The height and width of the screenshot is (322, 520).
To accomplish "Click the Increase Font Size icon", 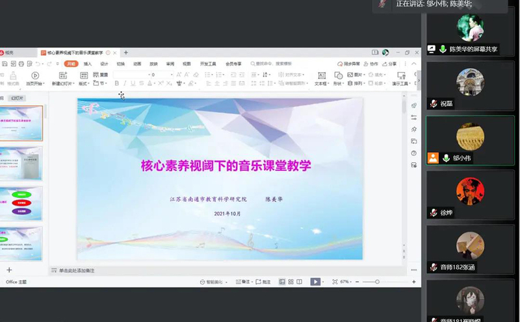I will coord(179,75).
